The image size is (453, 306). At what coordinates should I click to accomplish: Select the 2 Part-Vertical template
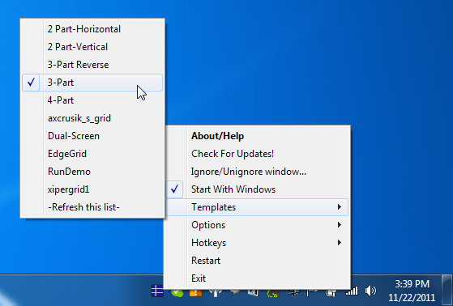92,47
